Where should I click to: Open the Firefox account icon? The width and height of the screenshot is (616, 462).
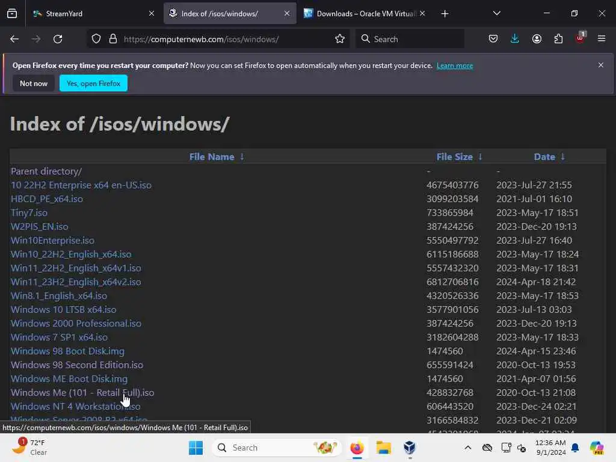(x=537, y=39)
